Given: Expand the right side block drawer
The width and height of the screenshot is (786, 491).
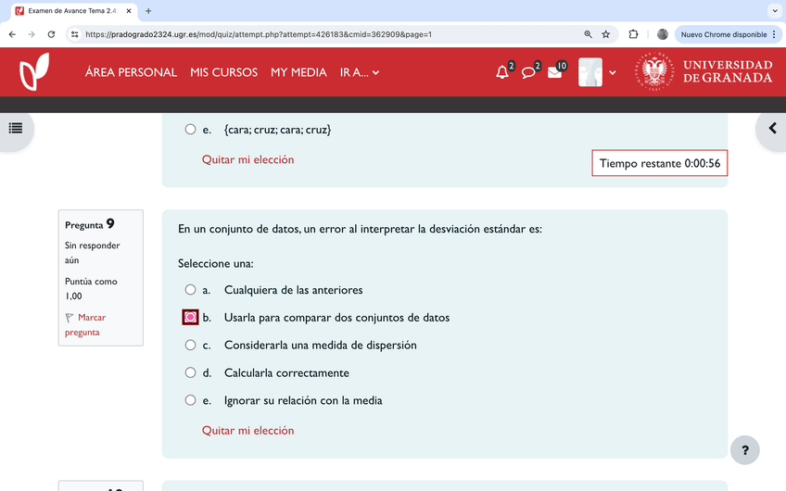Looking at the screenshot, I should tap(771, 128).
